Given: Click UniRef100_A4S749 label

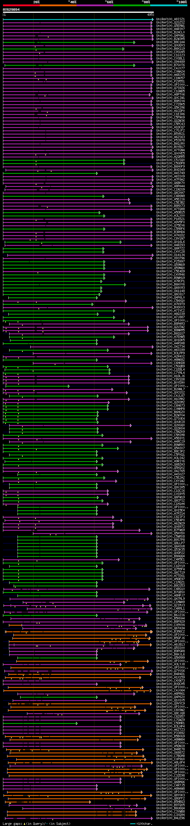Looking at the screenshot, I should pos(170,173).
